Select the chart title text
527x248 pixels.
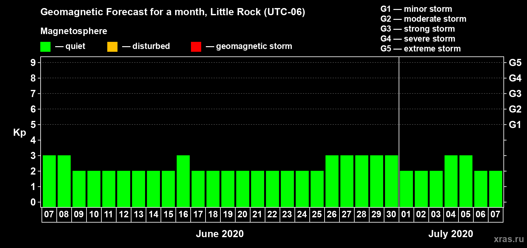[x=173, y=12]
